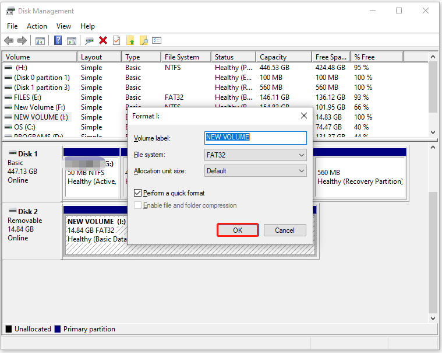Open the File system dropdown
442x353 pixels.
click(x=256, y=155)
